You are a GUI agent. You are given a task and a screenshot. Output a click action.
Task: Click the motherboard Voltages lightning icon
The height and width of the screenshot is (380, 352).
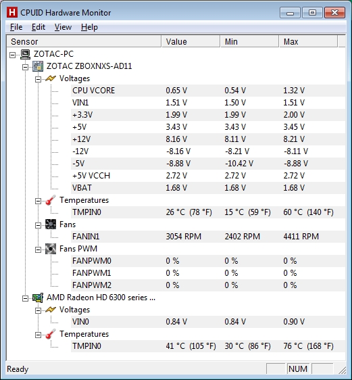tap(51, 78)
